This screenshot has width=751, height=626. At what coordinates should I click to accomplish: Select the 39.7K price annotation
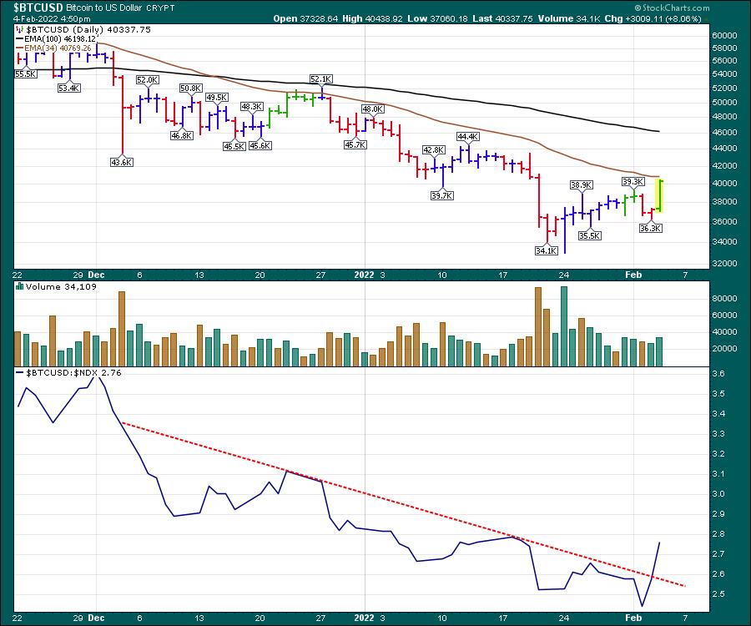click(442, 195)
